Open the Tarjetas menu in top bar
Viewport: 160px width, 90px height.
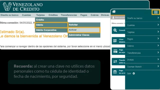coord(40,15)
